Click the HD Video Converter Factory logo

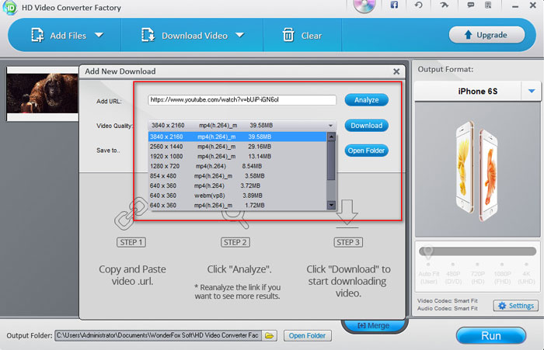9,8
